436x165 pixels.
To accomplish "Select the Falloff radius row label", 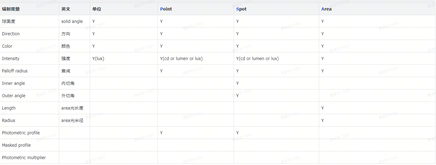I will [x=15, y=71].
